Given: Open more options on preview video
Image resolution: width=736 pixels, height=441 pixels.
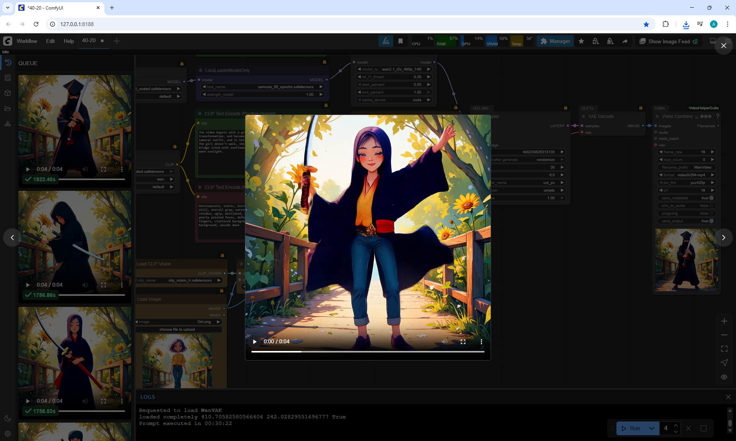Looking at the screenshot, I should tap(481, 341).
